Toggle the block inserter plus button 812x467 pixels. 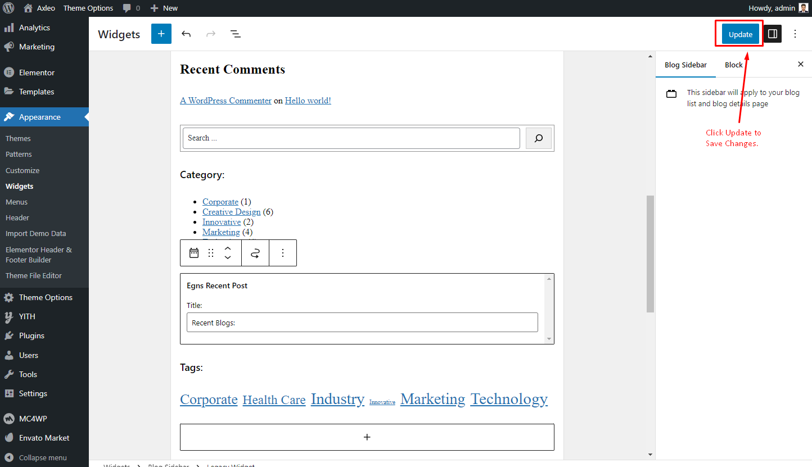pos(161,34)
